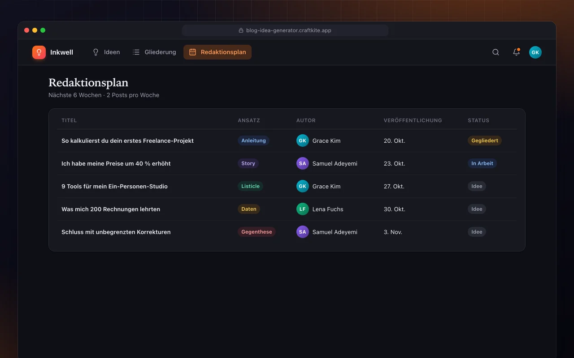This screenshot has height=358, width=574.
Task: Click the Idee status in the Korrekturen row
Action: [477, 232]
